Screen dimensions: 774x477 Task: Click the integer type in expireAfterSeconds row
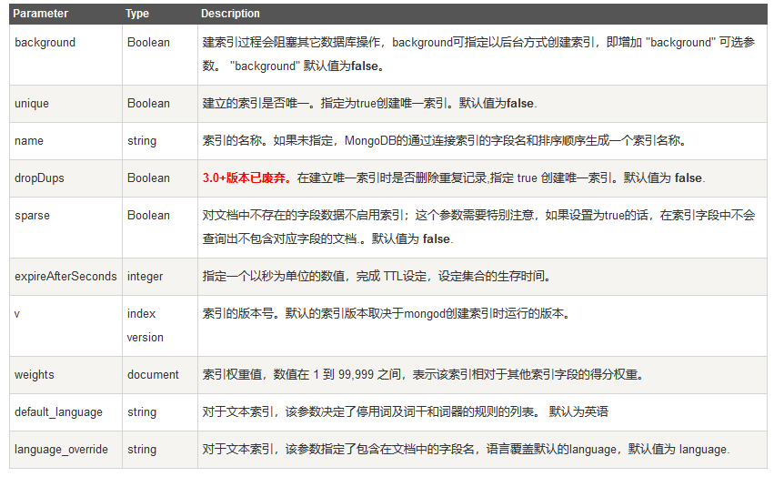tap(145, 276)
